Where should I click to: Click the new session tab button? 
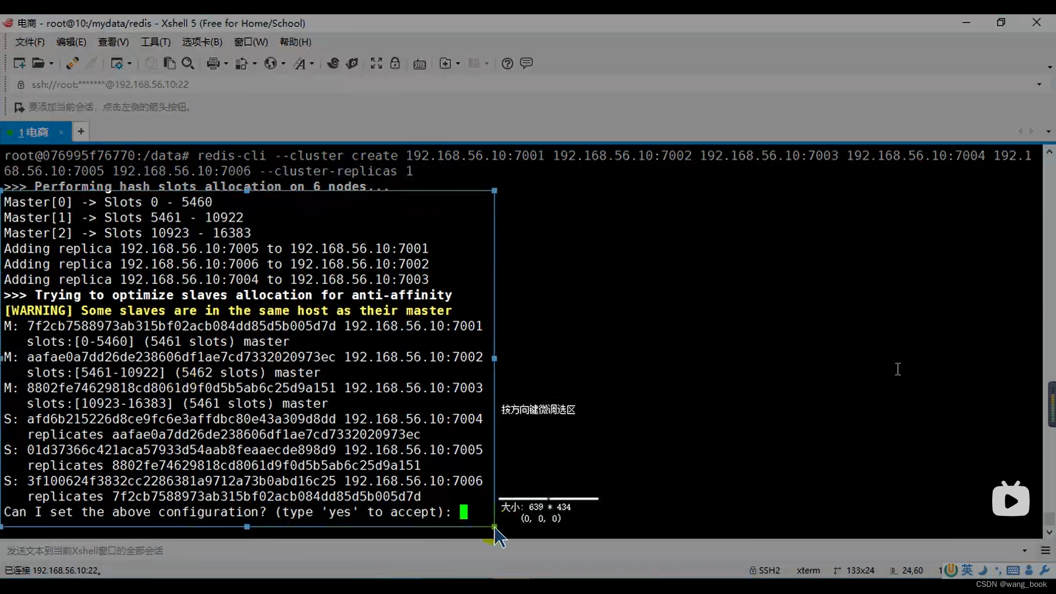80,131
